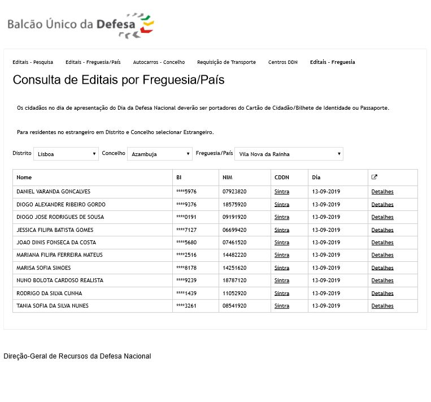
Task: Select the Requisição de Transporte tab
Action: click(226, 62)
